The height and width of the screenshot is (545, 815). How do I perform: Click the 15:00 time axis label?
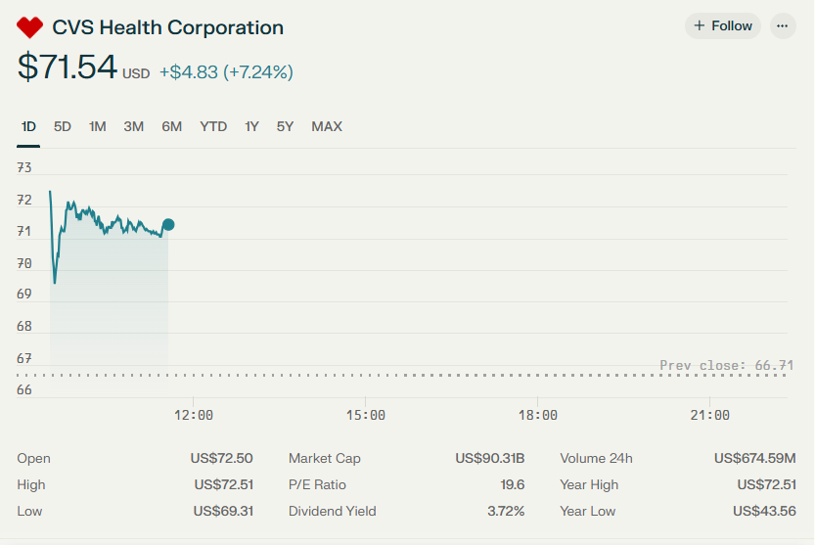[365, 415]
